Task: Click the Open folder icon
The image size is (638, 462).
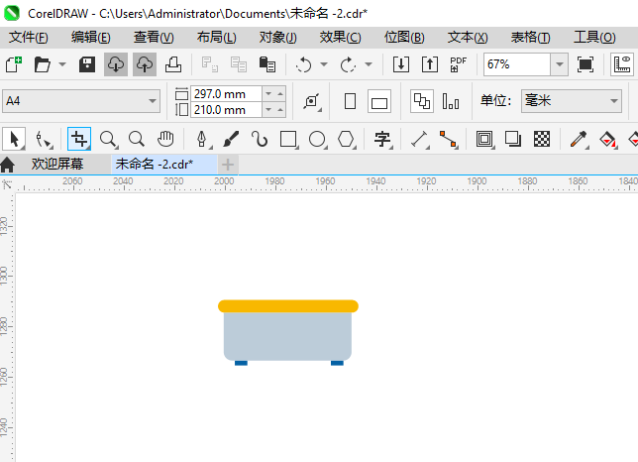Action: tap(42, 64)
